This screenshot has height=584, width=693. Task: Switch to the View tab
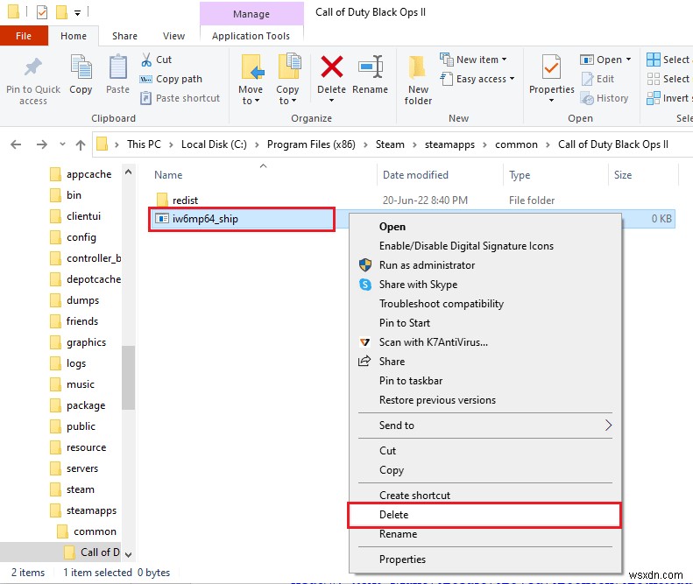[173, 36]
